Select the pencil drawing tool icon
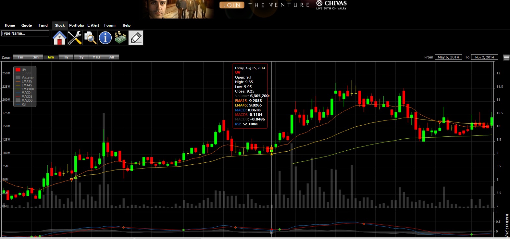 (x=136, y=38)
